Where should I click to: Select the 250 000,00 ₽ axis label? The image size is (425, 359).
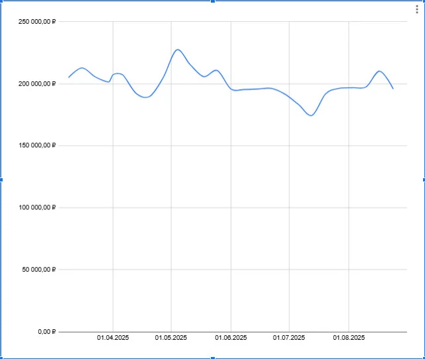[x=37, y=22]
